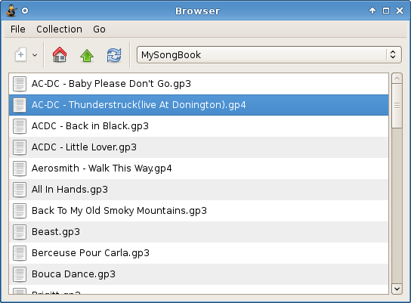The image size is (411, 303).
Task: Click the new document plus icon
Action: pos(20,54)
